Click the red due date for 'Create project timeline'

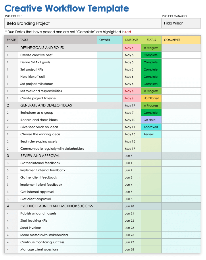click(x=132, y=98)
